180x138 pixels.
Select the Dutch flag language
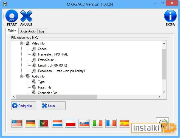click(x=57, y=123)
